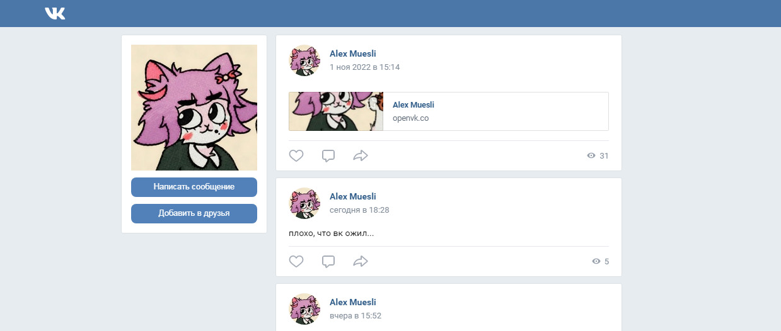
Task: Click the views eye icon showing 31
Action: 591,155
